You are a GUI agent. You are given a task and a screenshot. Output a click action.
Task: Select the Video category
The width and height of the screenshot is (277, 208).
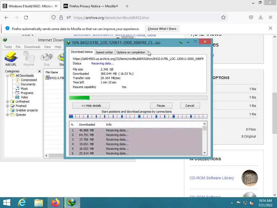[x=24, y=97]
